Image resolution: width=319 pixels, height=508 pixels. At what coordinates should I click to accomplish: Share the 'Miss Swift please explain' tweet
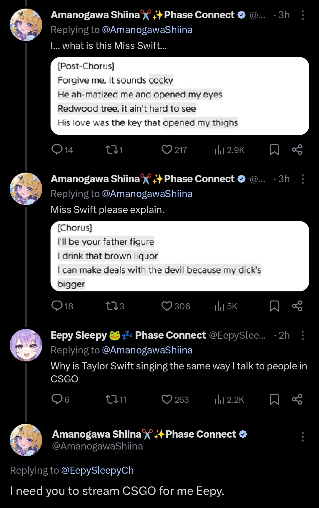point(297,306)
